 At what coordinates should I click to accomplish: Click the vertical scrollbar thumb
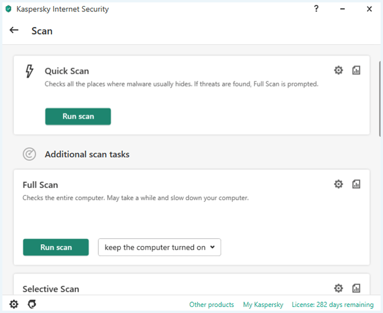coord(380,99)
